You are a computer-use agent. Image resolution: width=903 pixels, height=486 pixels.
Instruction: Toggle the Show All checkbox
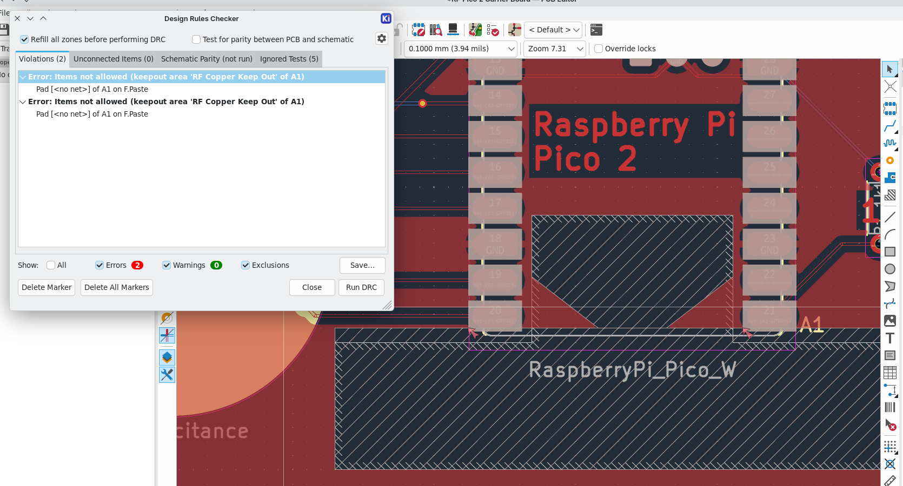(x=51, y=265)
